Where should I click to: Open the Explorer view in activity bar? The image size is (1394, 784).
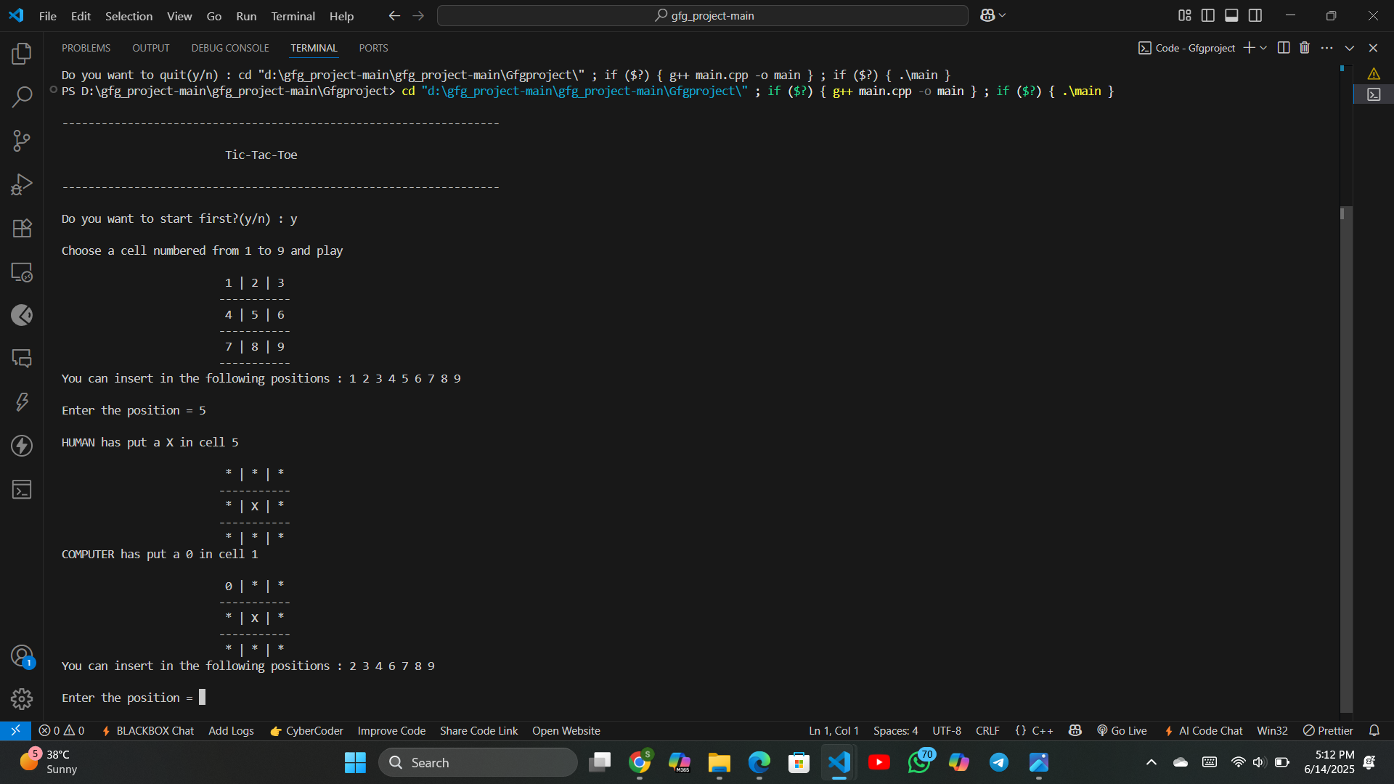coord(22,53)
